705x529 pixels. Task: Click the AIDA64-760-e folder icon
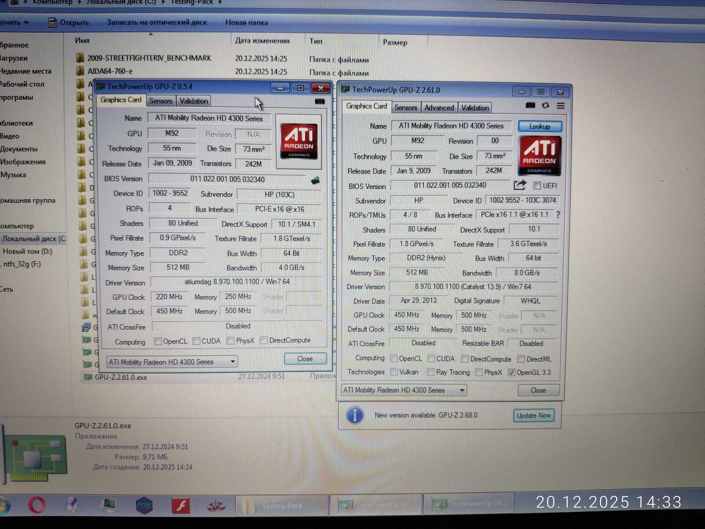(x=80, y=71)
